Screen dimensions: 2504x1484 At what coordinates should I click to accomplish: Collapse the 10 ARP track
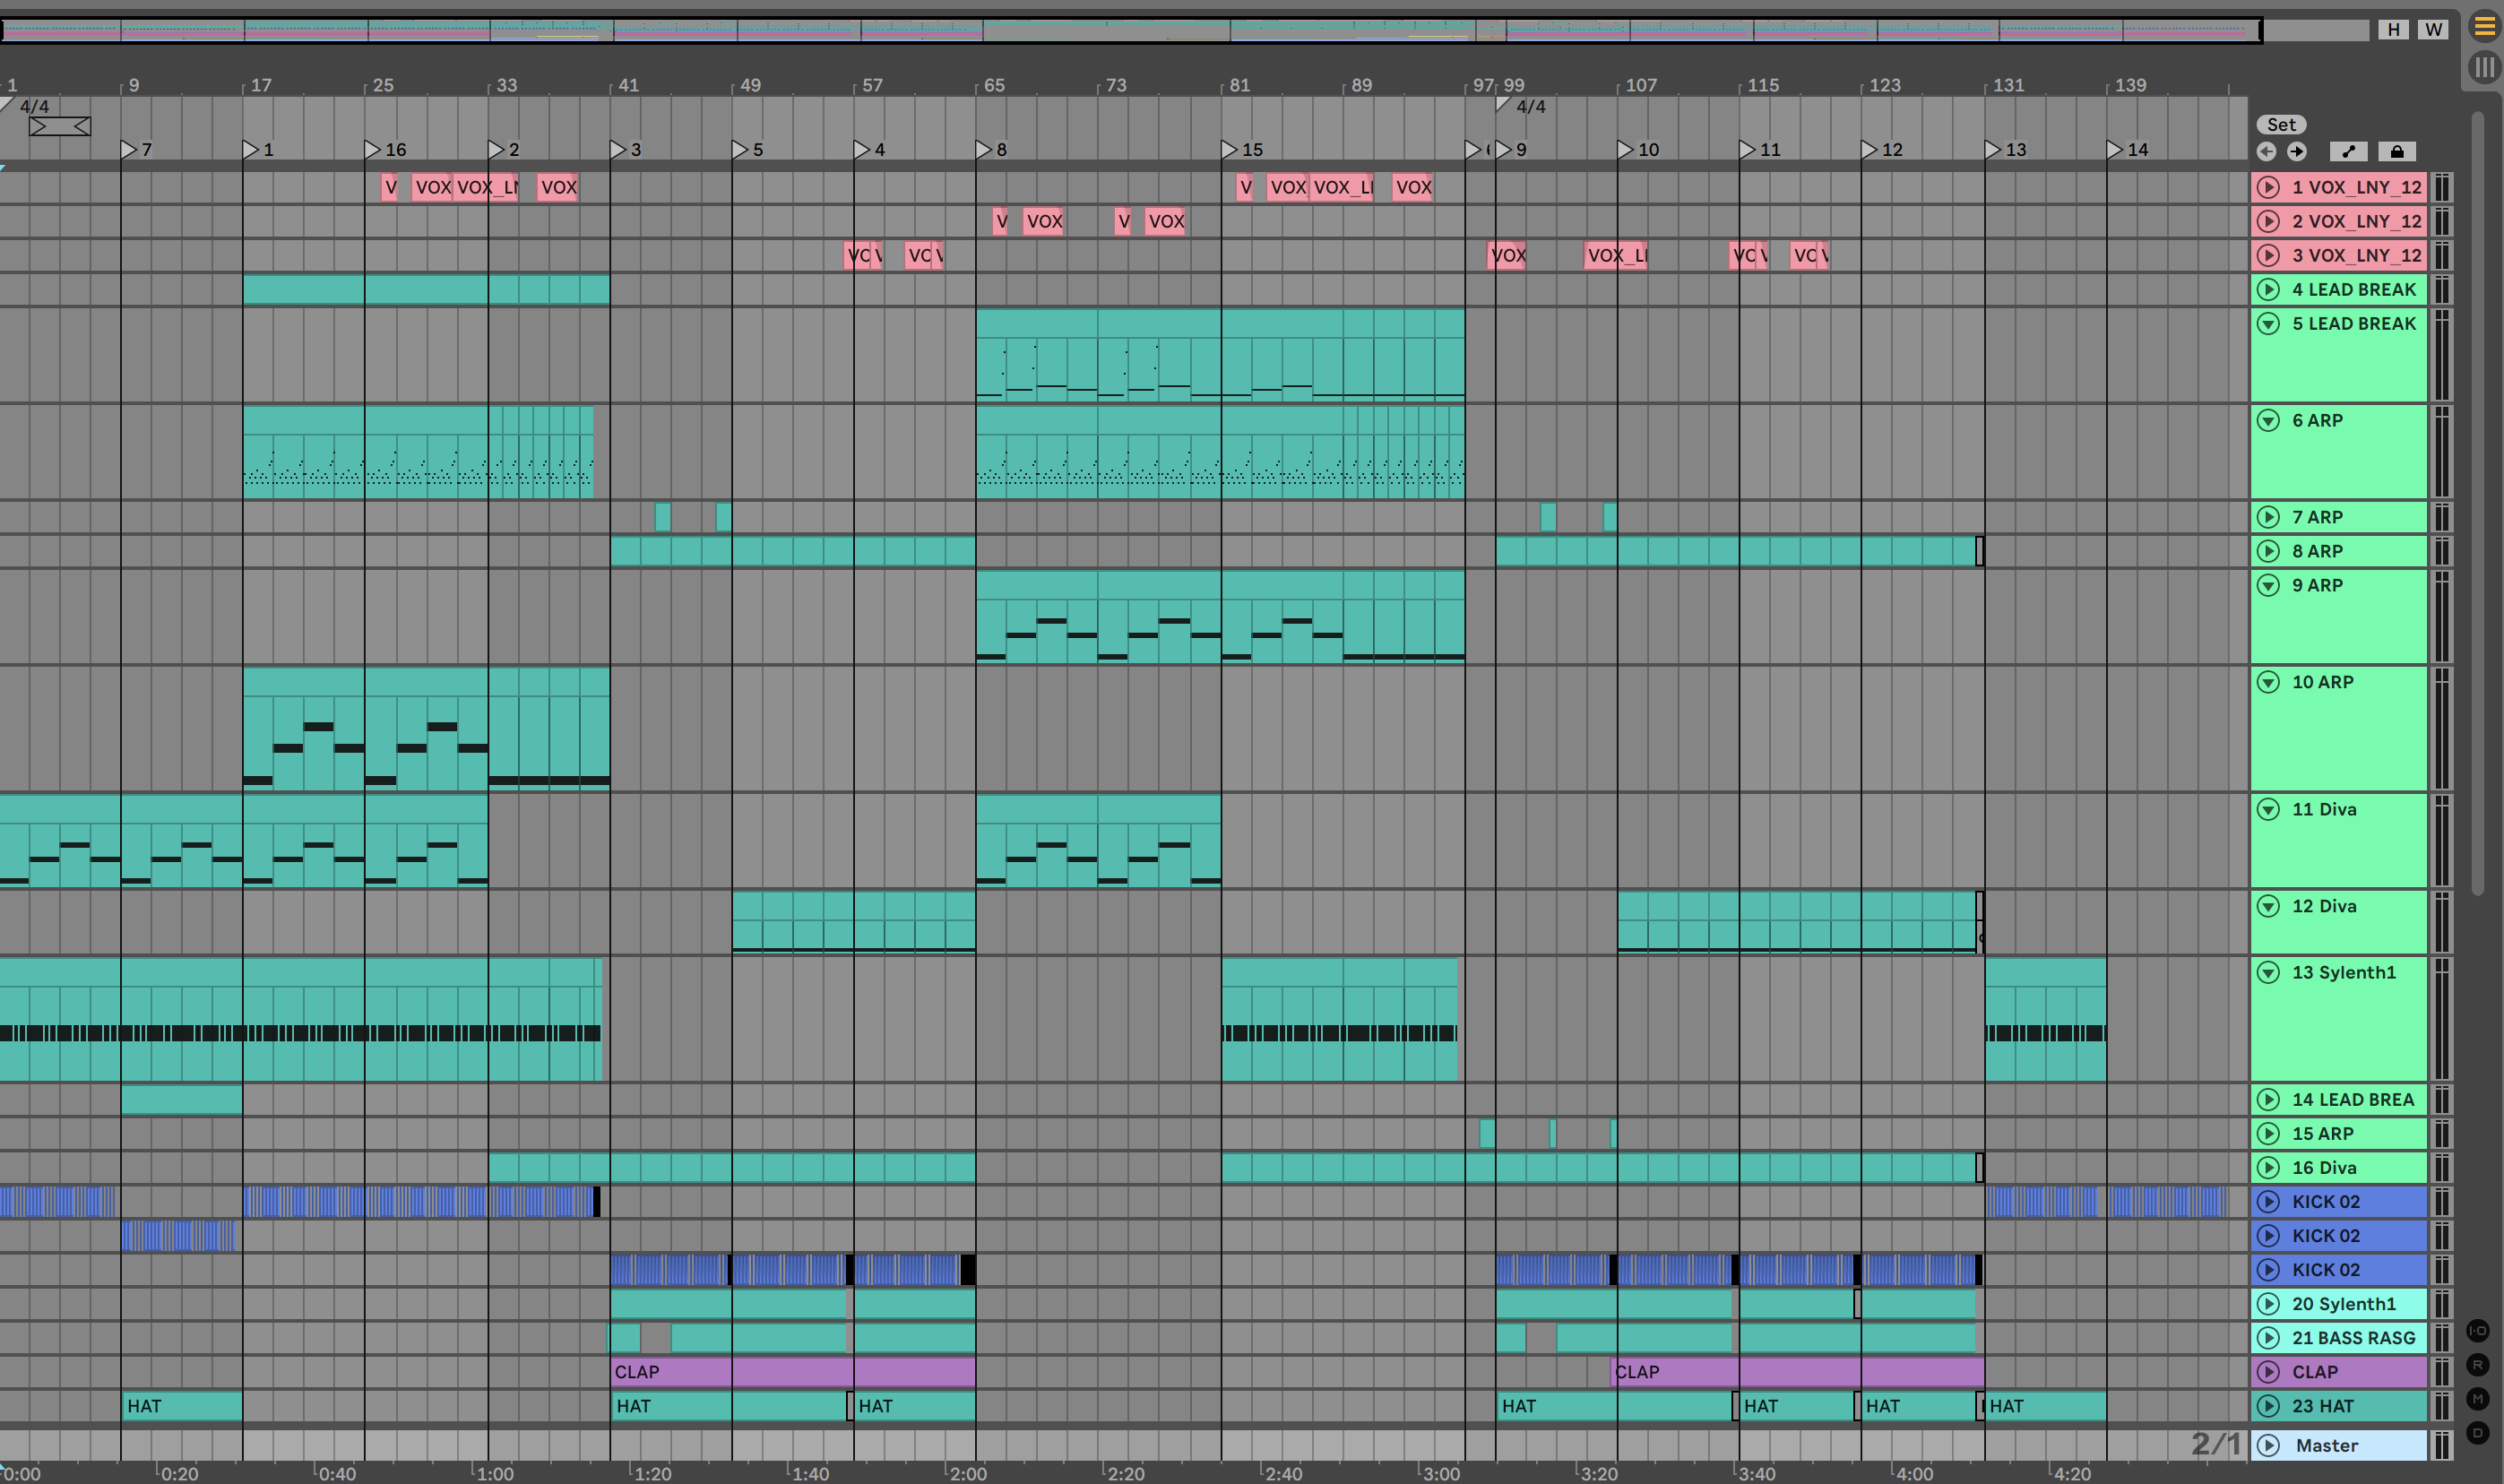tap(2268, 682)
